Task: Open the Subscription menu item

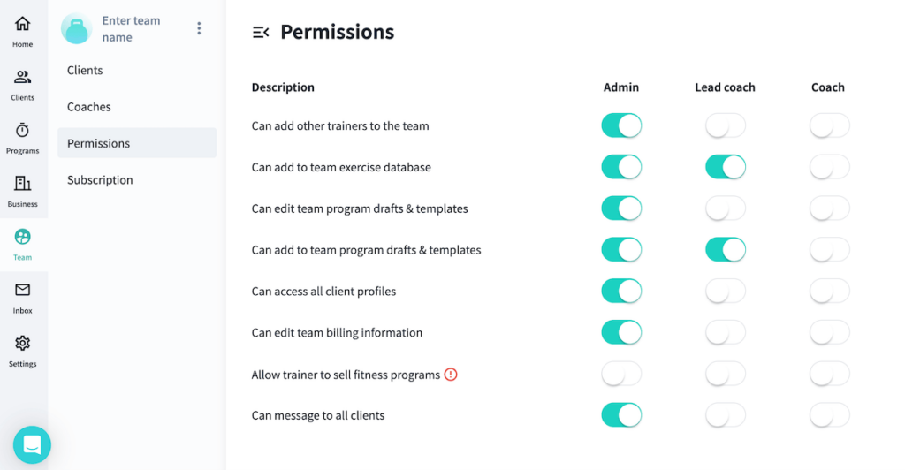Action: (x=100, y=180)
